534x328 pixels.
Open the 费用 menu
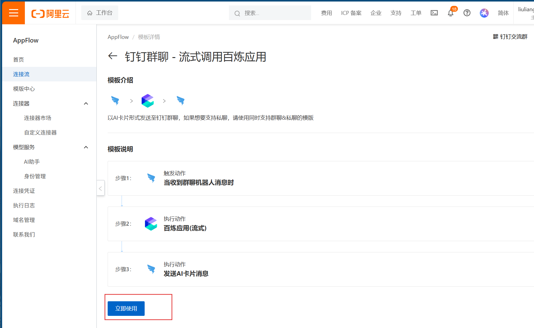click(x=326, y=13)
